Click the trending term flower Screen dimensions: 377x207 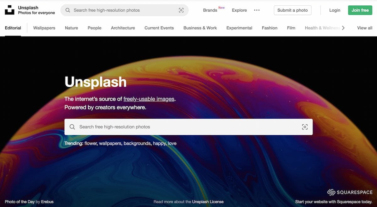91,143
